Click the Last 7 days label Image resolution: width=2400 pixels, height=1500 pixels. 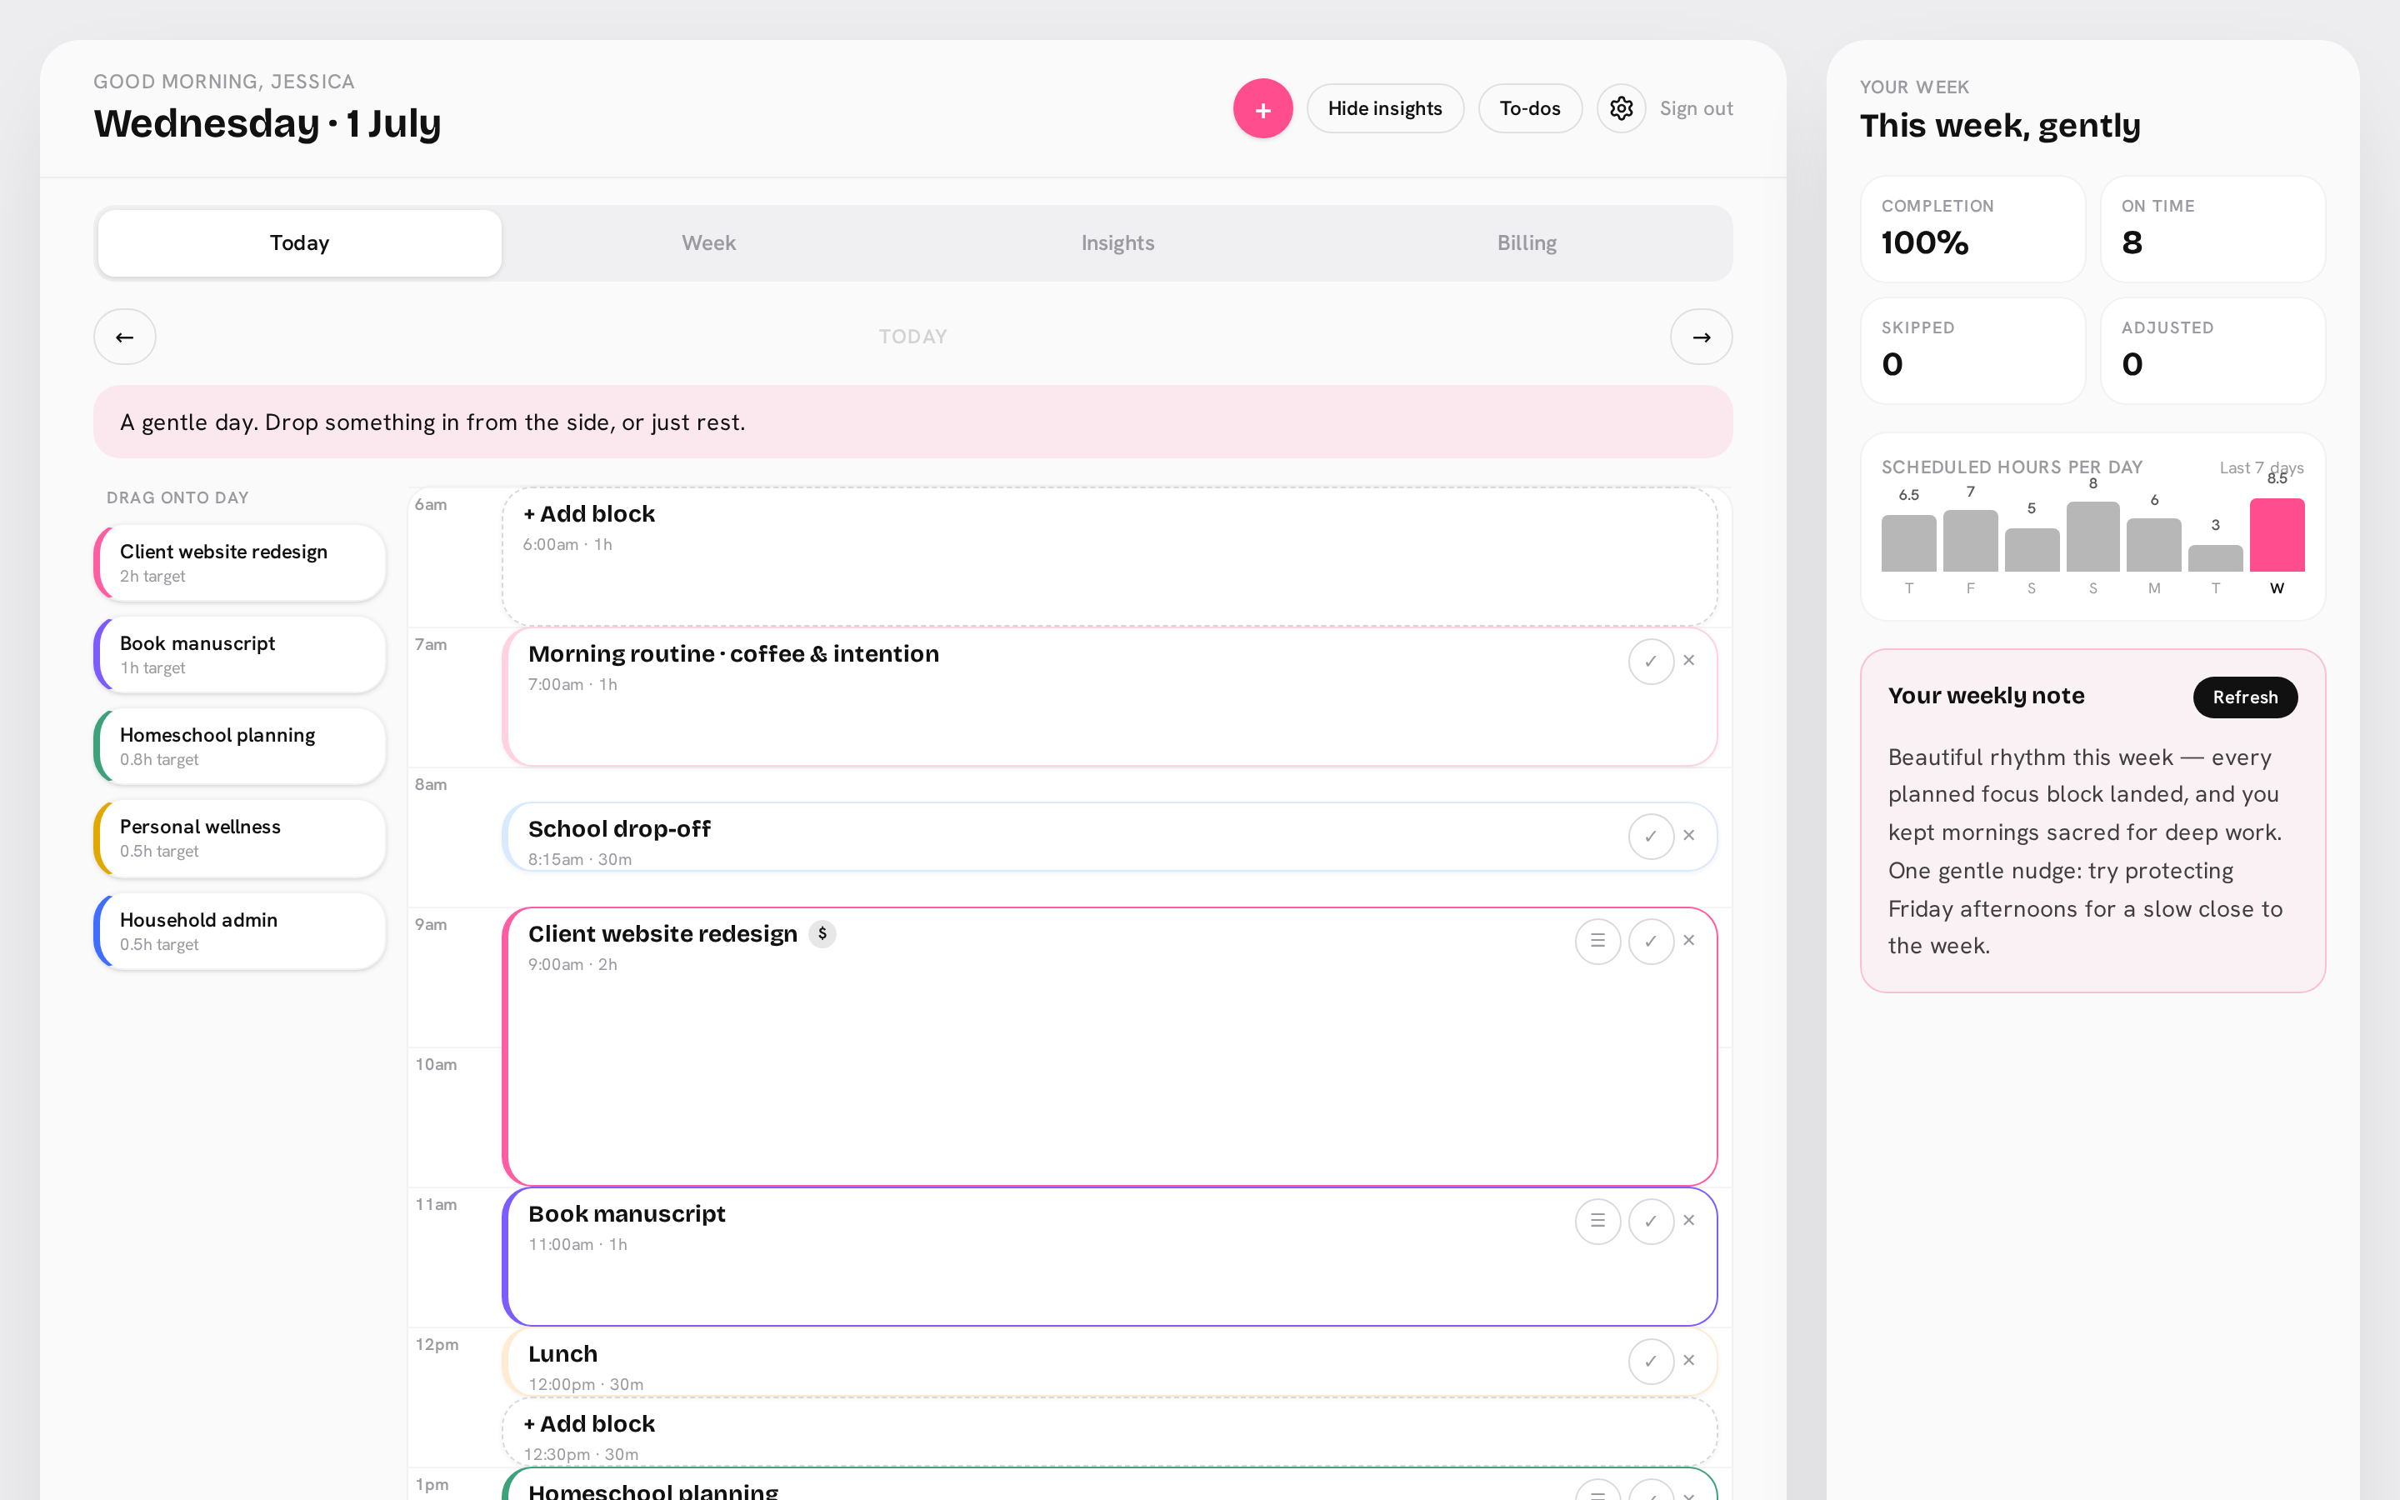2261,467
